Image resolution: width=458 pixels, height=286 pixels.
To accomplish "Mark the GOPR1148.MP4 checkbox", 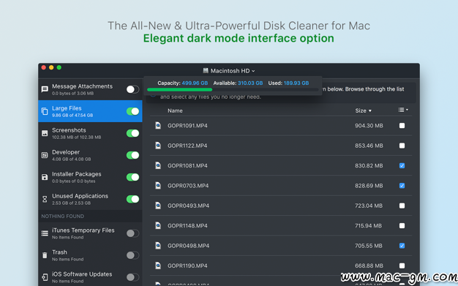I will click(x=402, y=225).
